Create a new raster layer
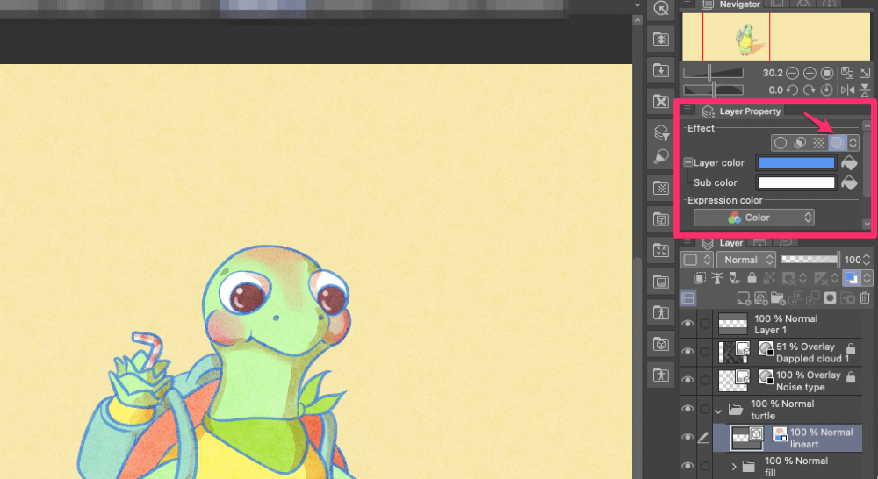This screenshot has height=479, width=878. (x=743, y=298)
